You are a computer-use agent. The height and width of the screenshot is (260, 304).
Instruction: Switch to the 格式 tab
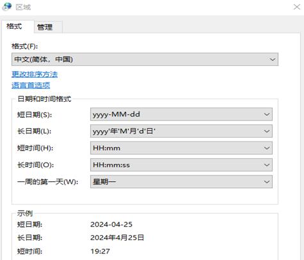14,26
